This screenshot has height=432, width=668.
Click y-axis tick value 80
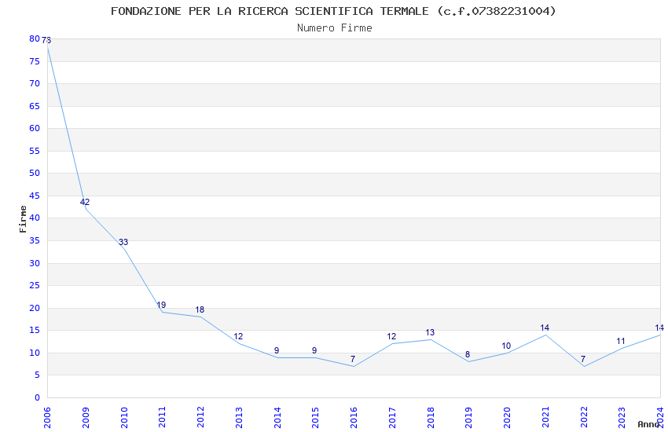tap(35, 38)
